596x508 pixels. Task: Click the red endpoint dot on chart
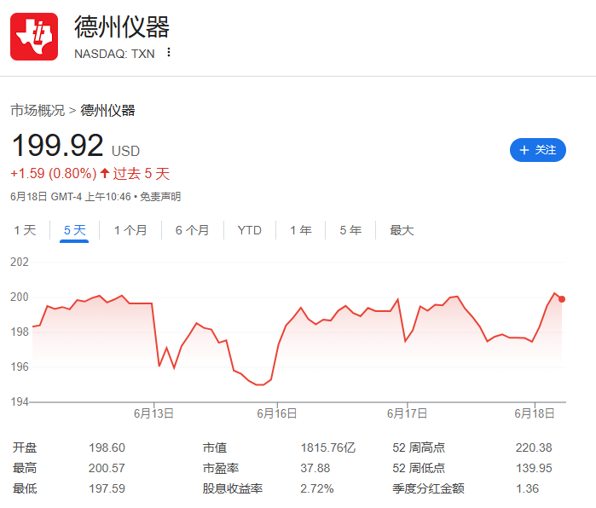tap(562, 299)
